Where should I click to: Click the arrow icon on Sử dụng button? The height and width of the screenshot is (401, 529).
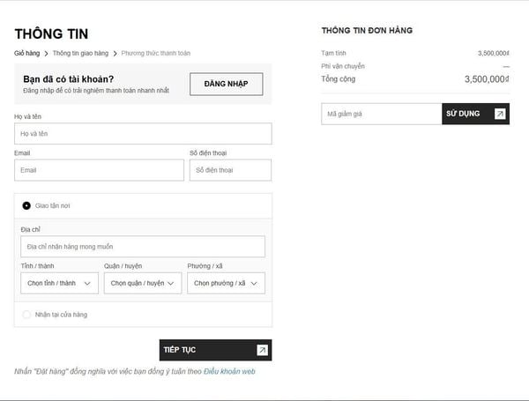point(500,114)
